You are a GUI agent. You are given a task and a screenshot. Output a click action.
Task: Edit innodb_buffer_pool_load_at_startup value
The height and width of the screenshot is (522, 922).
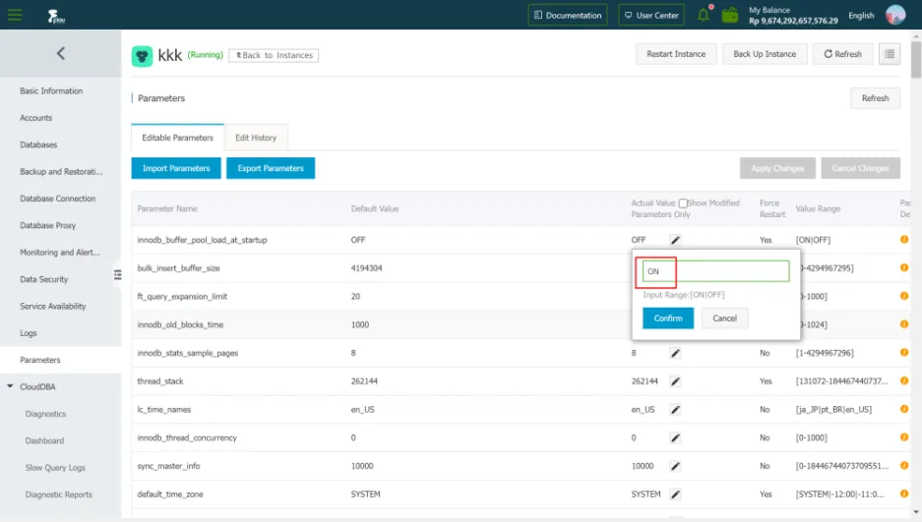point(675,240)
